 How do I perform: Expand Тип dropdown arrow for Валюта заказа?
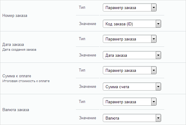[154, 102]
